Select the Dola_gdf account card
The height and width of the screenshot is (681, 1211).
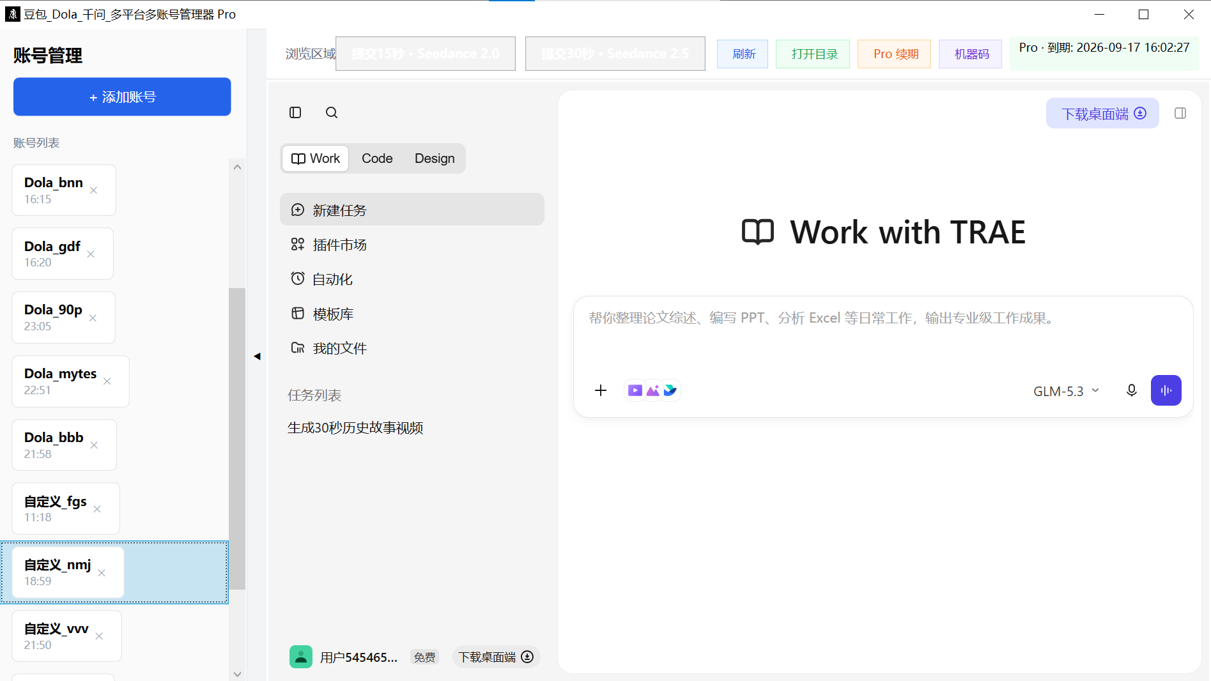click(x=63, y=254)
